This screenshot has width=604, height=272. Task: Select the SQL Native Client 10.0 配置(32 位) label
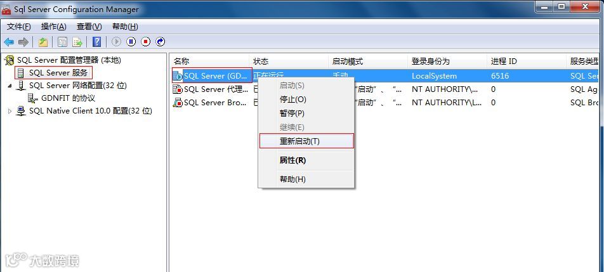coord(91,111)
